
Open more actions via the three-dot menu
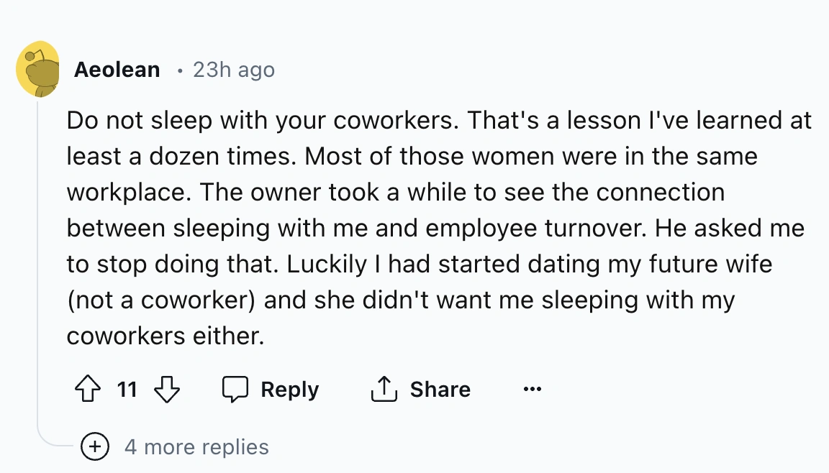click(532, 389)
